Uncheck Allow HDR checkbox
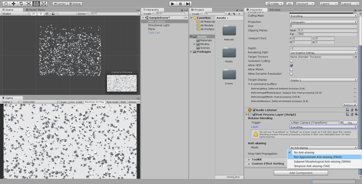 [291, 65]
